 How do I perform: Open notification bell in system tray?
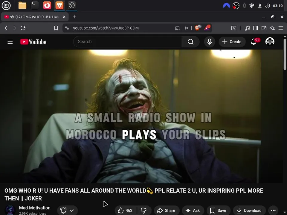pos(260,6)
